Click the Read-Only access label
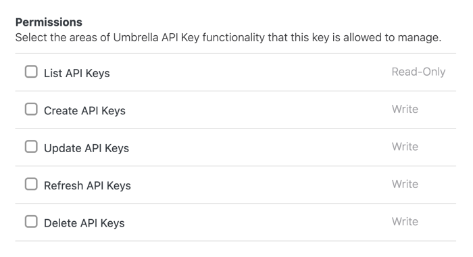This screenshot has height=257, width=473. click(x=418, y=72)
